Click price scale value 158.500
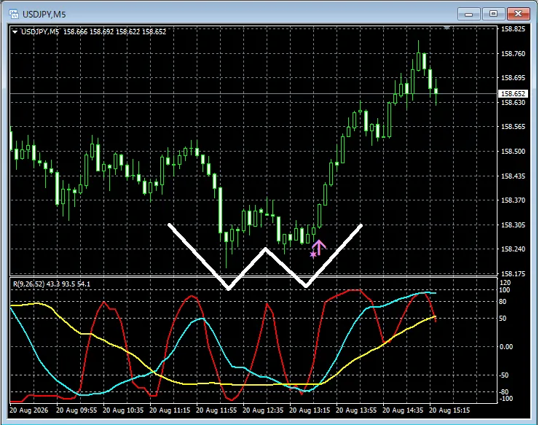Screen dimensions: 539x425 [x=513, y=152]
